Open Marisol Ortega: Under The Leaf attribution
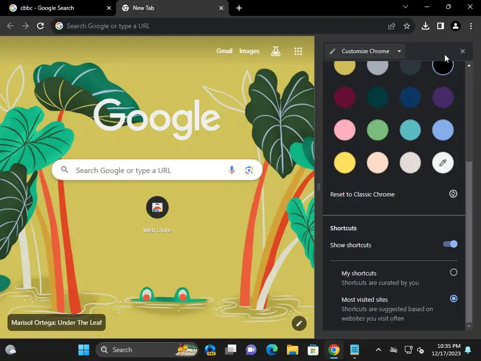481x361 pixels. tap(56, 322)
